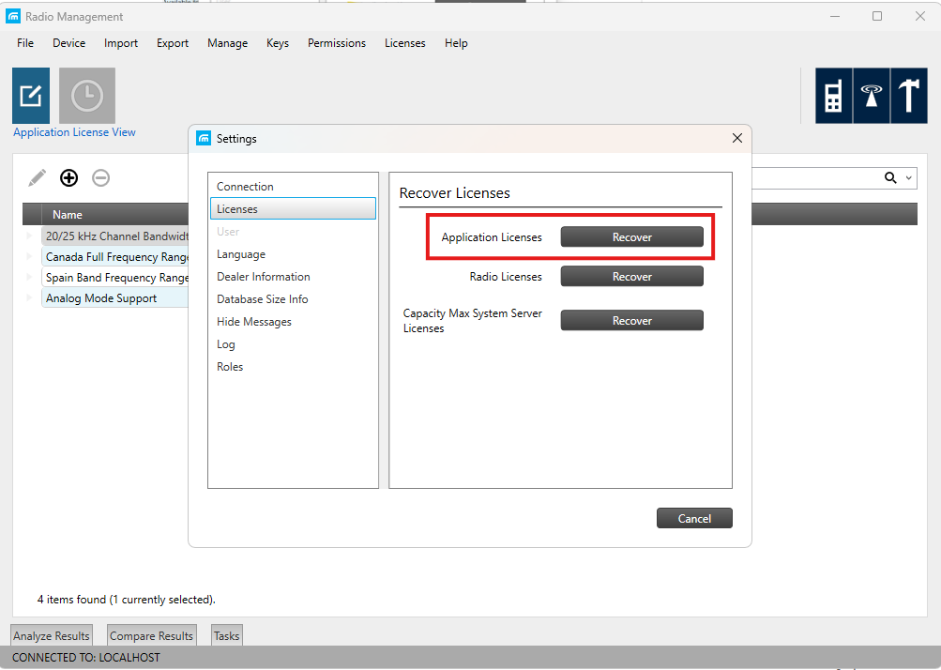
Task: Expand the Canada Full Frequency Range row
Action: click(29, 257)
